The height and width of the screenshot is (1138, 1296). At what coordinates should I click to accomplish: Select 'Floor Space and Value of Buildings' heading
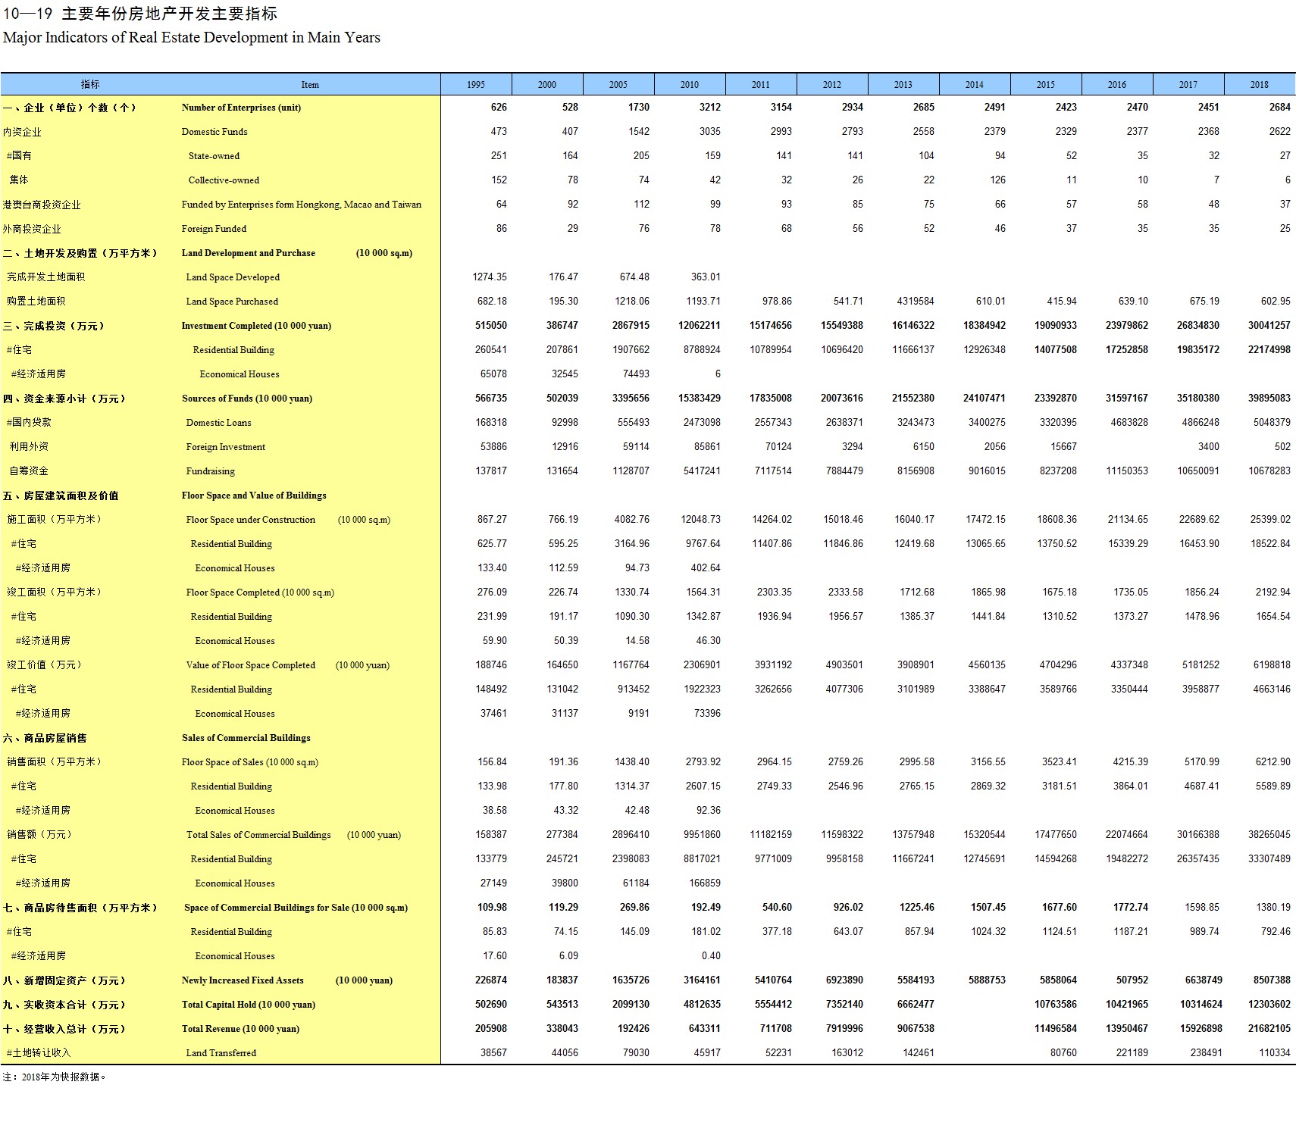pos(254,496)
